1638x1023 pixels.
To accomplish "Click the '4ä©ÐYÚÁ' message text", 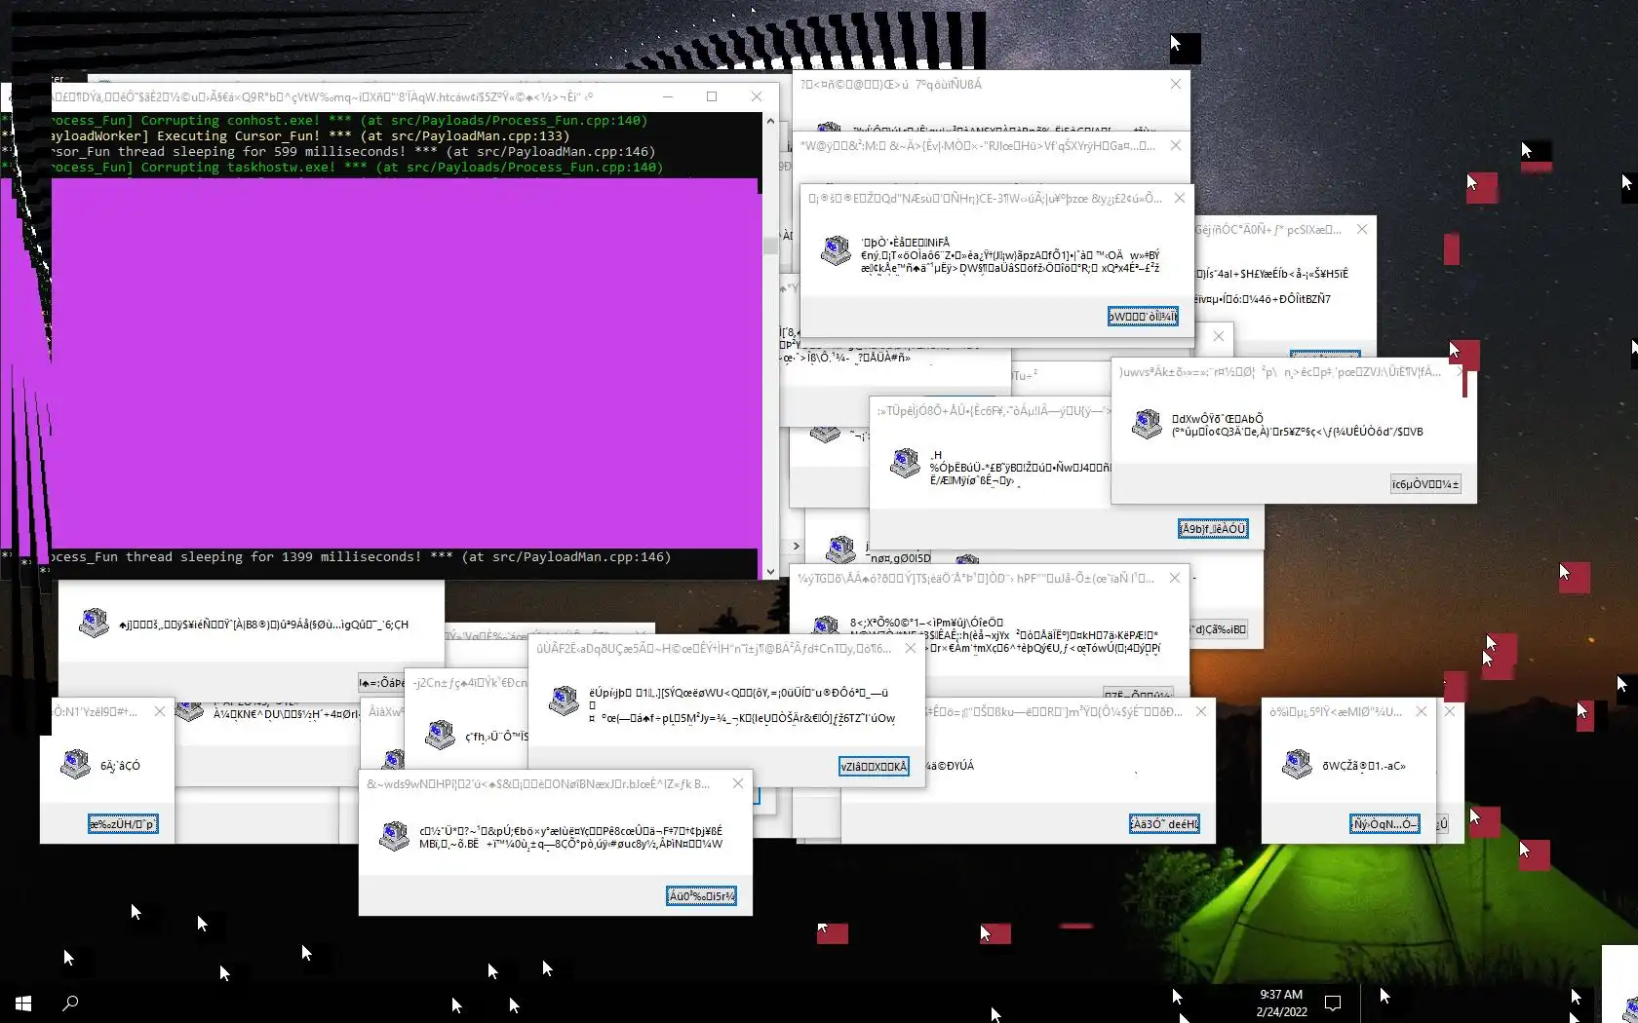I will pyautogui.click(x=949, y=766).
